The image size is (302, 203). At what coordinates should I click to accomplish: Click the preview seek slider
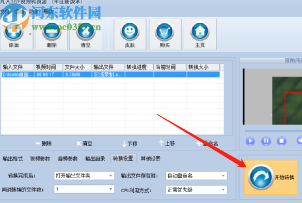(x=273, y=131)
